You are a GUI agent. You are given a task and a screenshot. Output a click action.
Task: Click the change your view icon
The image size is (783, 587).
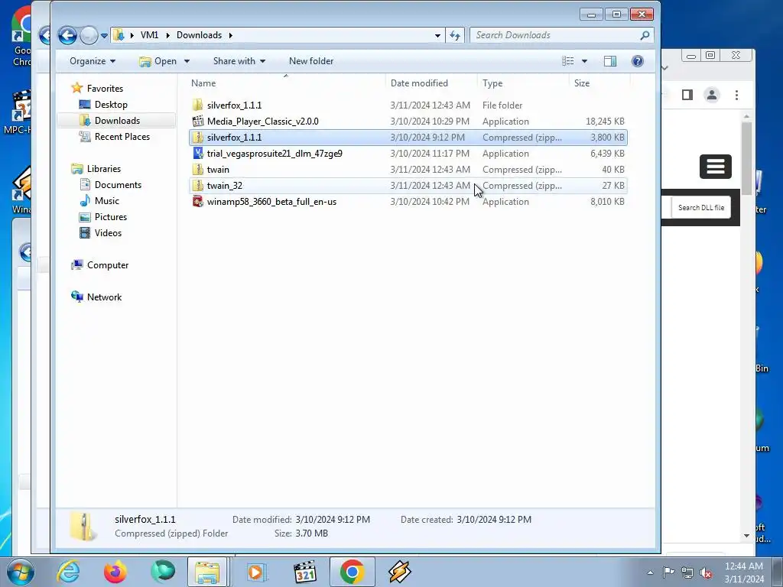click(568, 61)
